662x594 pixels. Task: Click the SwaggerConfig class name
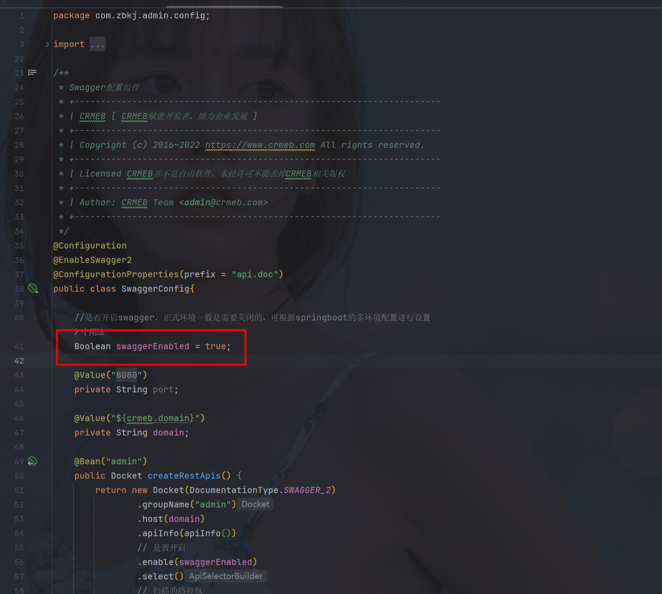[155, 289]
